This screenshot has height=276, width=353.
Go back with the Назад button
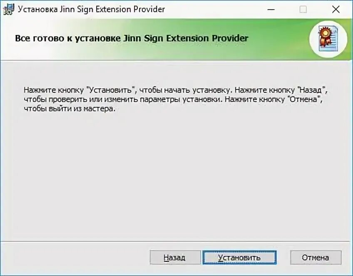[175, 257]
